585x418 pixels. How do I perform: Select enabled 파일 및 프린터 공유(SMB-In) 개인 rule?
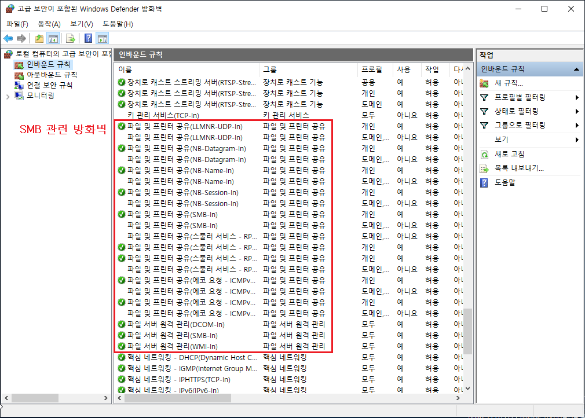(x=290, y=214)
